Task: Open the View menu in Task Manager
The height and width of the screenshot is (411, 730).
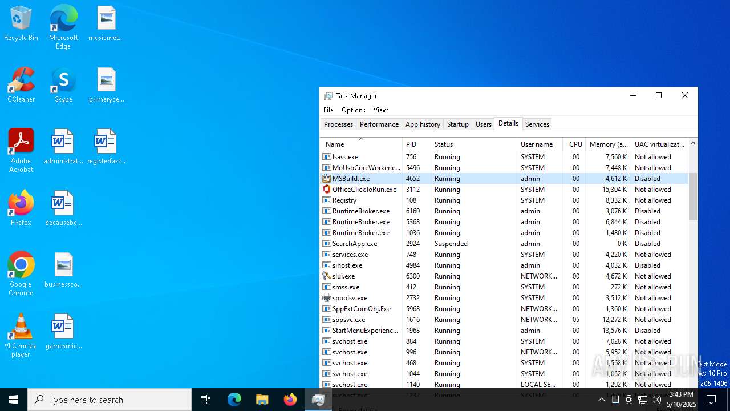Action: click(380, 110)
